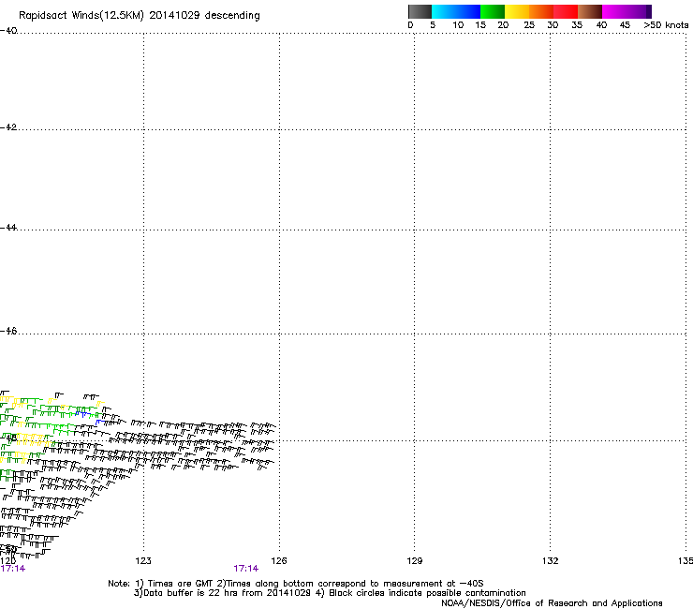
Task: Click the legend tick label '45'
Action: point(625,25)
